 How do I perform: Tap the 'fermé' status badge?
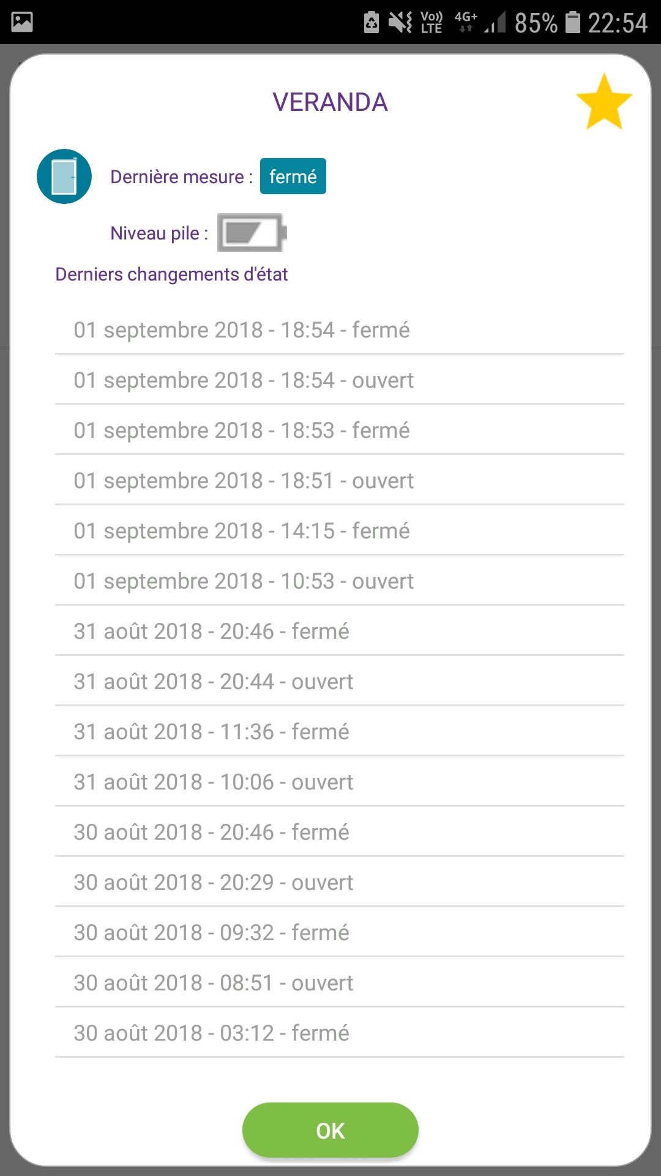[293, 176]
